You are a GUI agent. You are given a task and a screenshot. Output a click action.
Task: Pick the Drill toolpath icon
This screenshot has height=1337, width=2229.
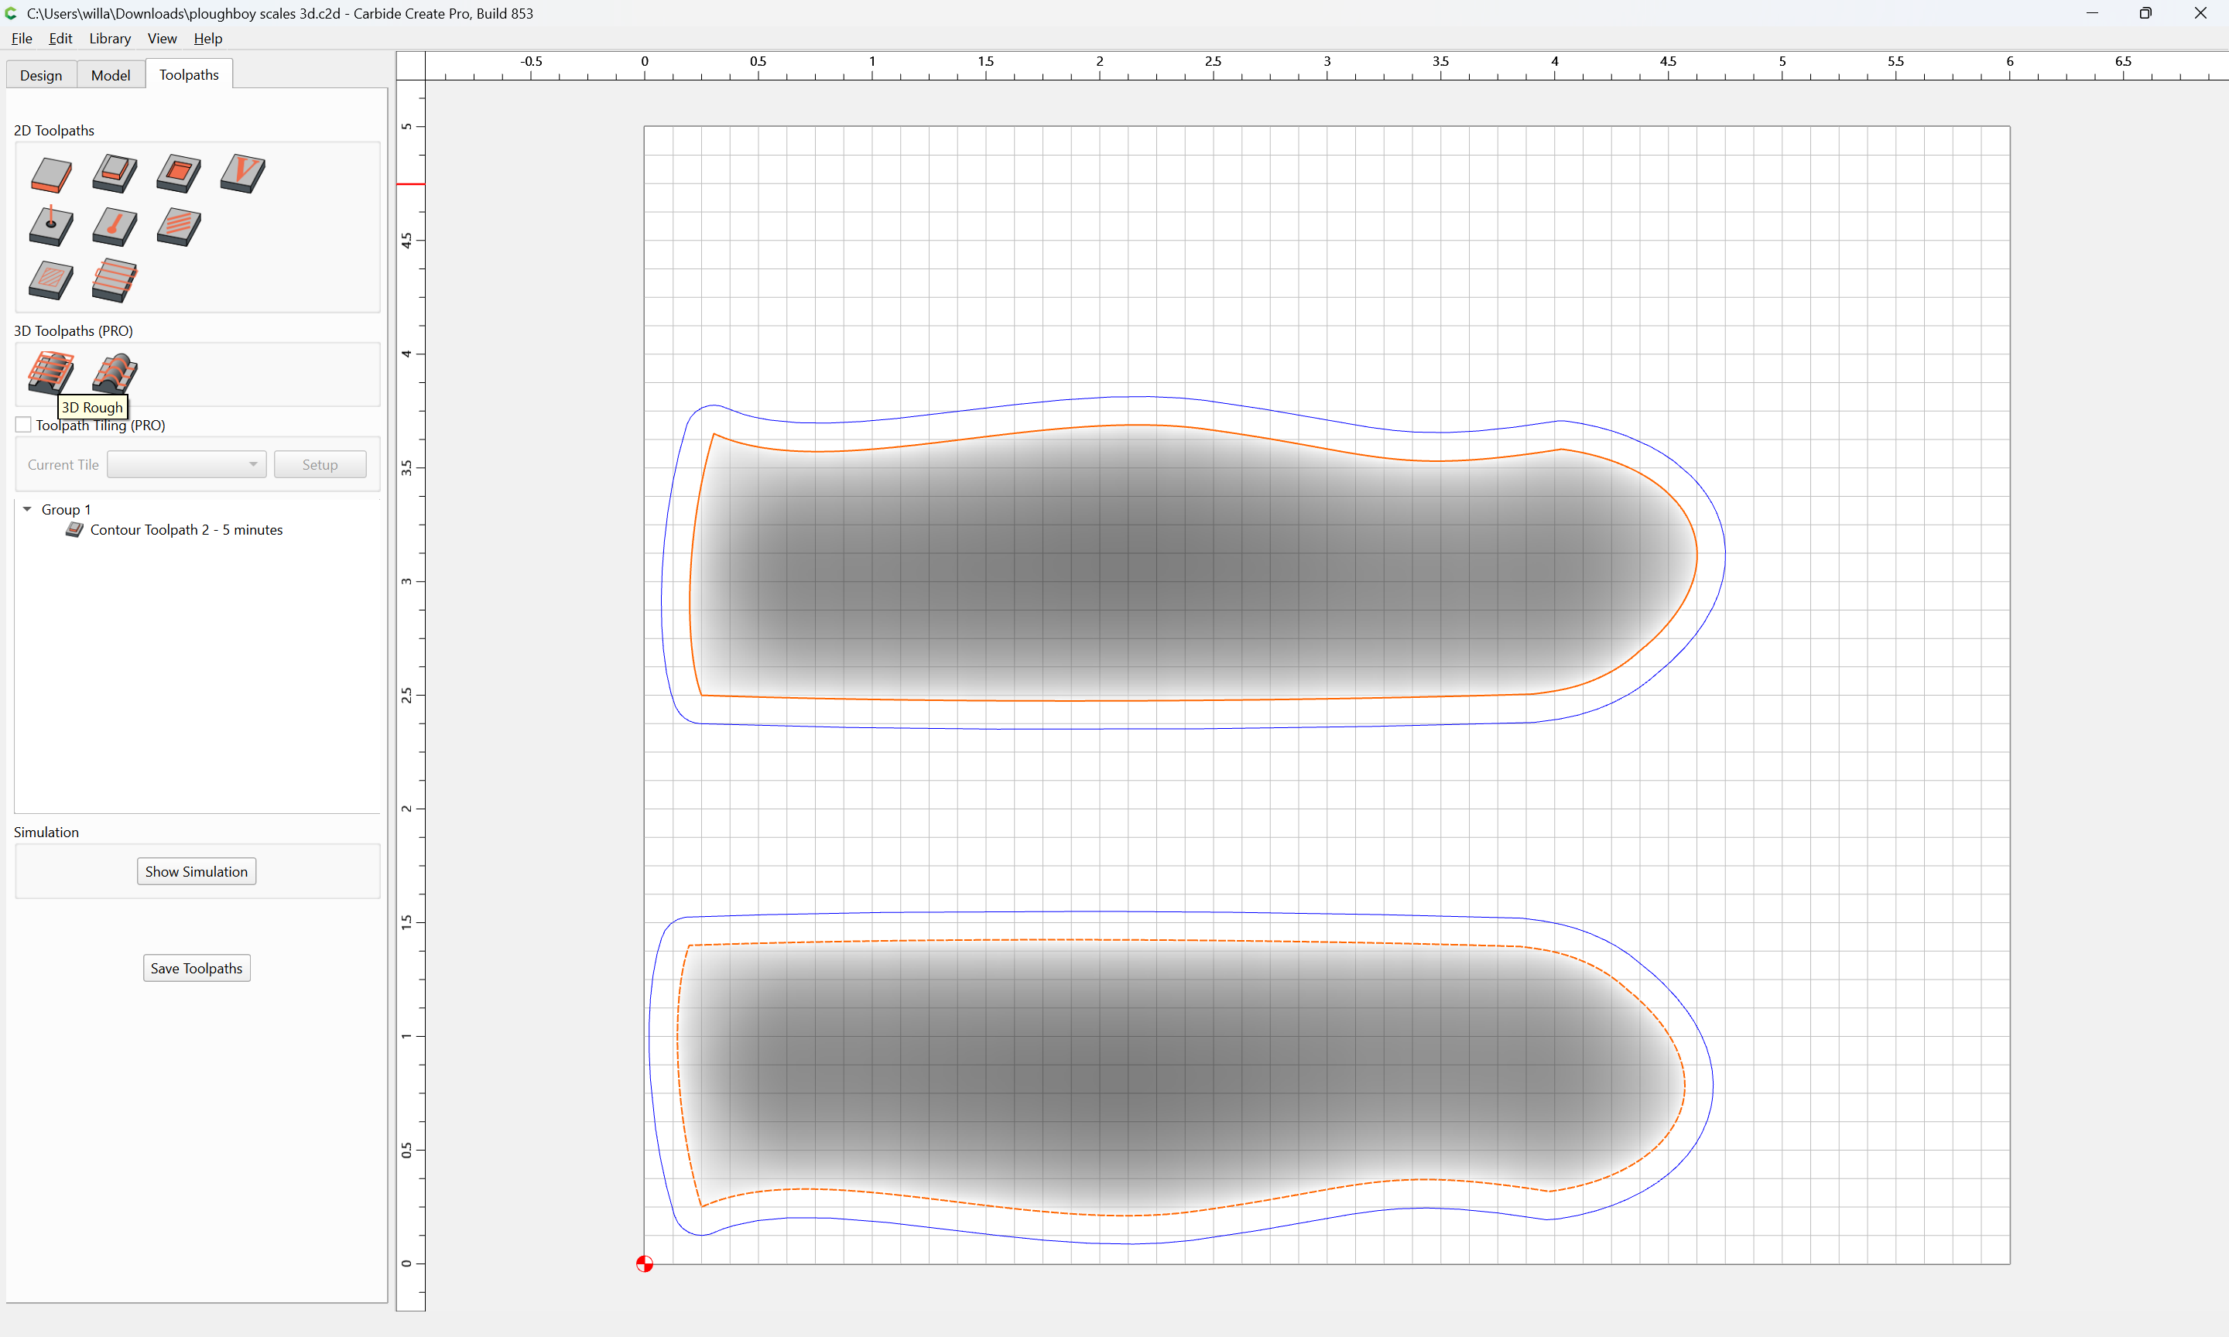coord(51,226)
